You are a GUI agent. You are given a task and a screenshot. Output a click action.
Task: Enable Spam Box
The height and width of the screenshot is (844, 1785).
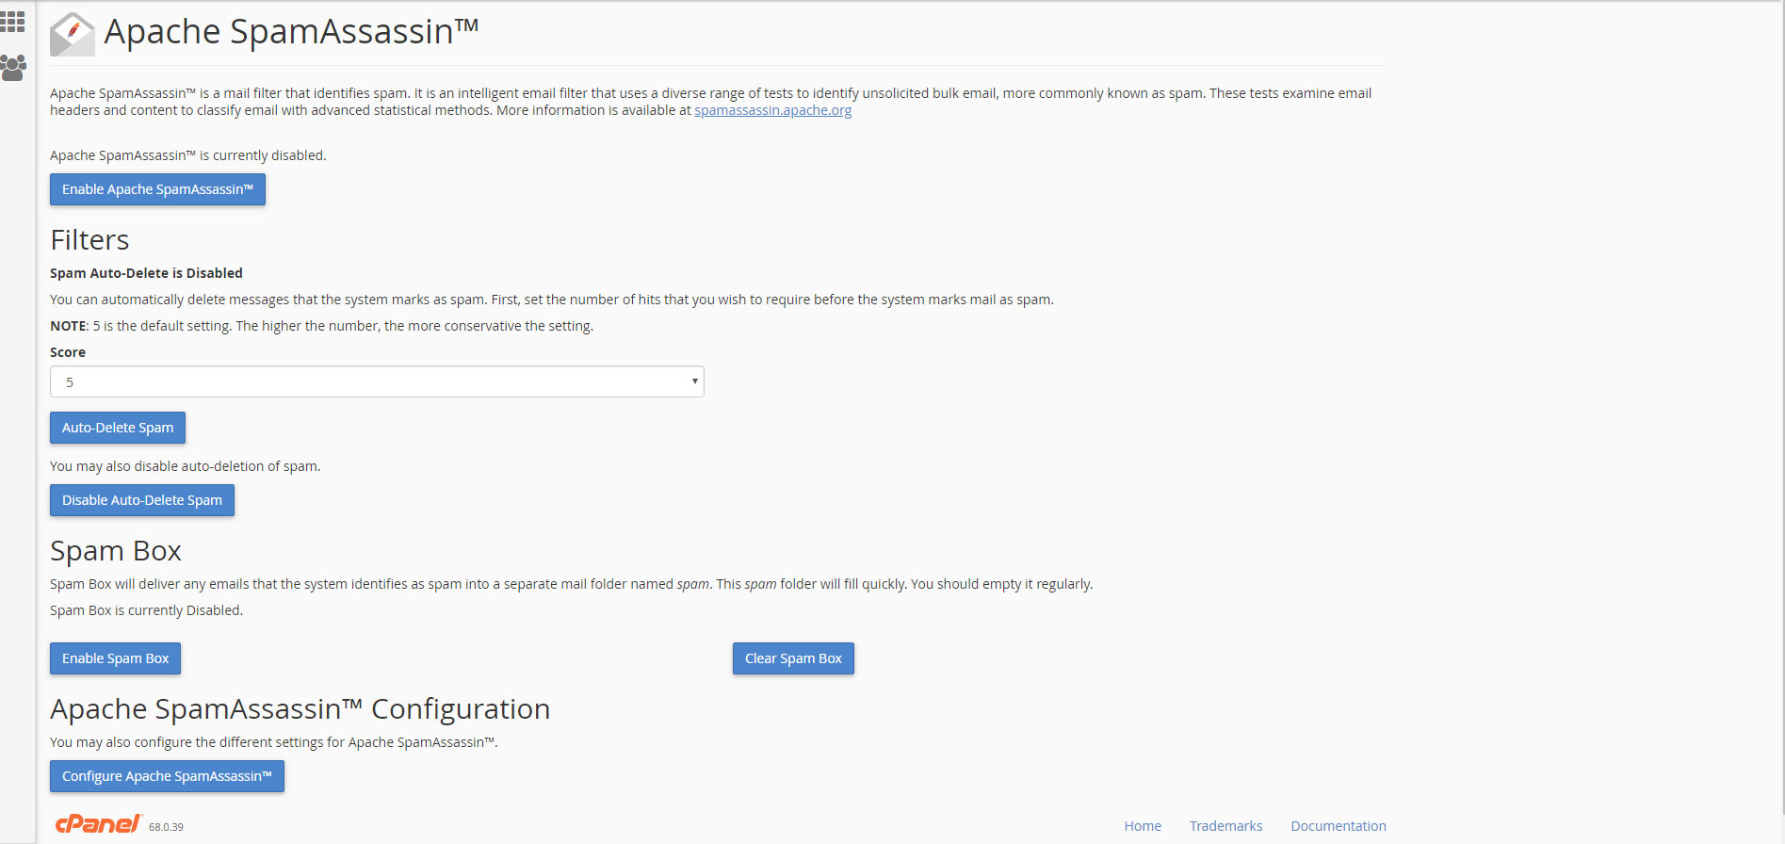(x=115, y=658)
